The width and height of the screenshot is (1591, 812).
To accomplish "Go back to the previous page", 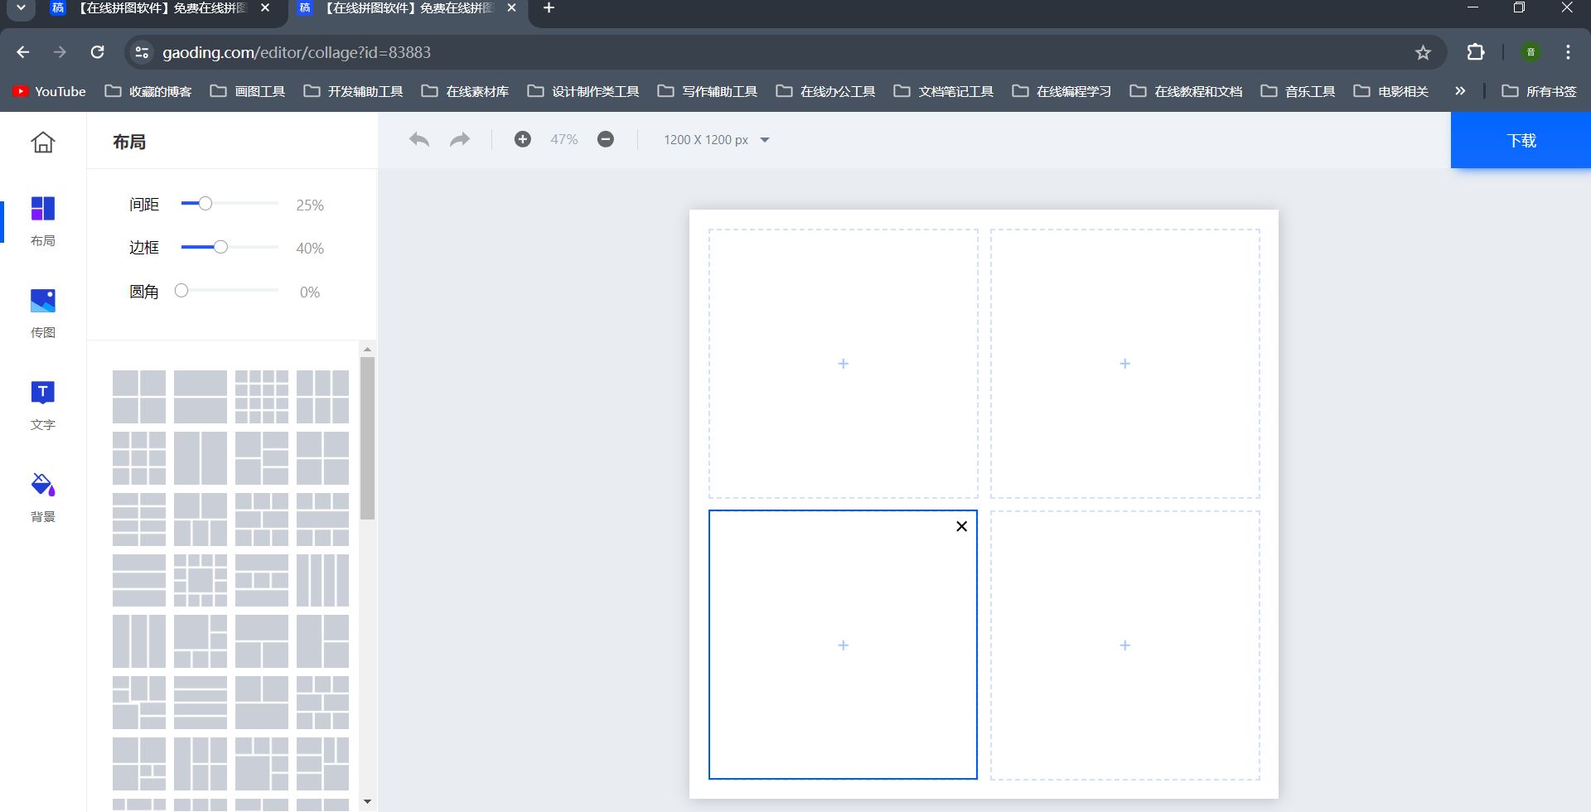I will click(23, 52).
